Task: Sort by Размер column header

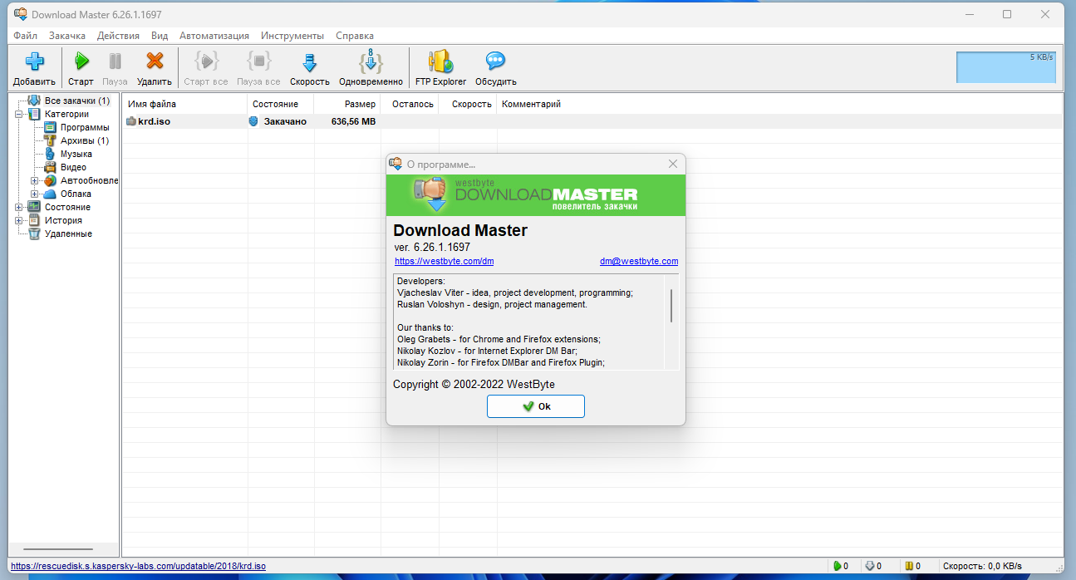Action: pos(346,104)
